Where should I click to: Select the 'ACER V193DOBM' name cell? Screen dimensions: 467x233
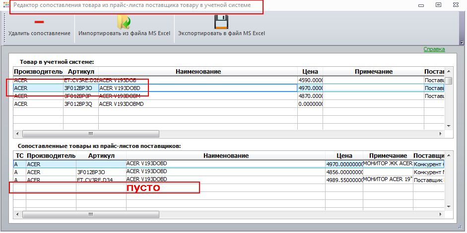[x=198, y=96]
